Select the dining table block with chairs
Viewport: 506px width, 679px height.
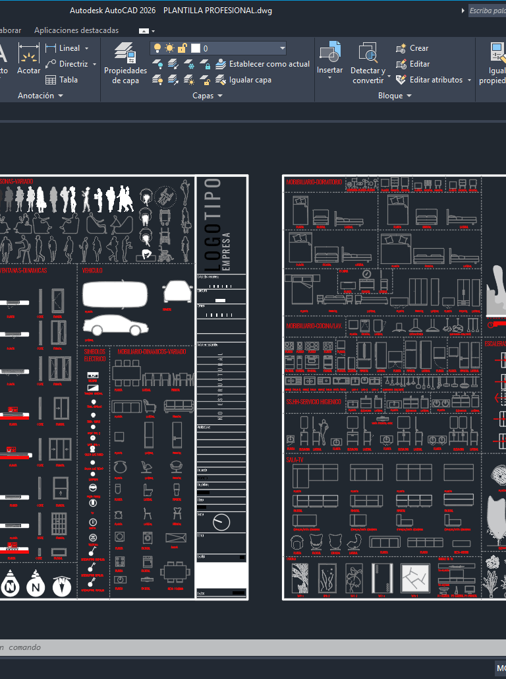[175, 573]
